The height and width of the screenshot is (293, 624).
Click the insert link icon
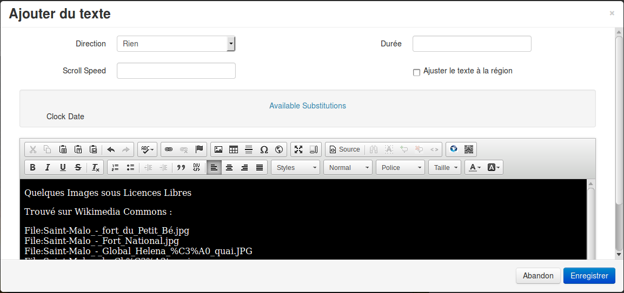tap(169, 149)
